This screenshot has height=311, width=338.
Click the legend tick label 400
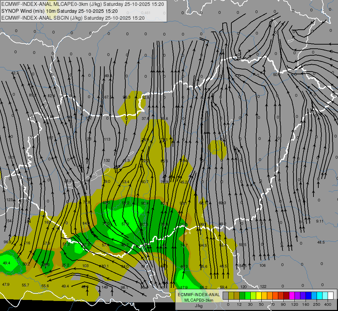pyautogui.click(x=328, y=304)
